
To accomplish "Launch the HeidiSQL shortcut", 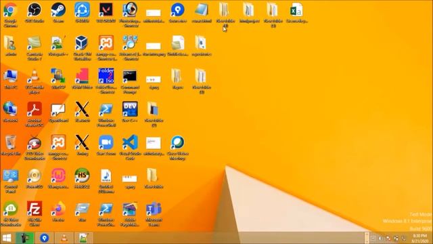I will pos(82,178).
